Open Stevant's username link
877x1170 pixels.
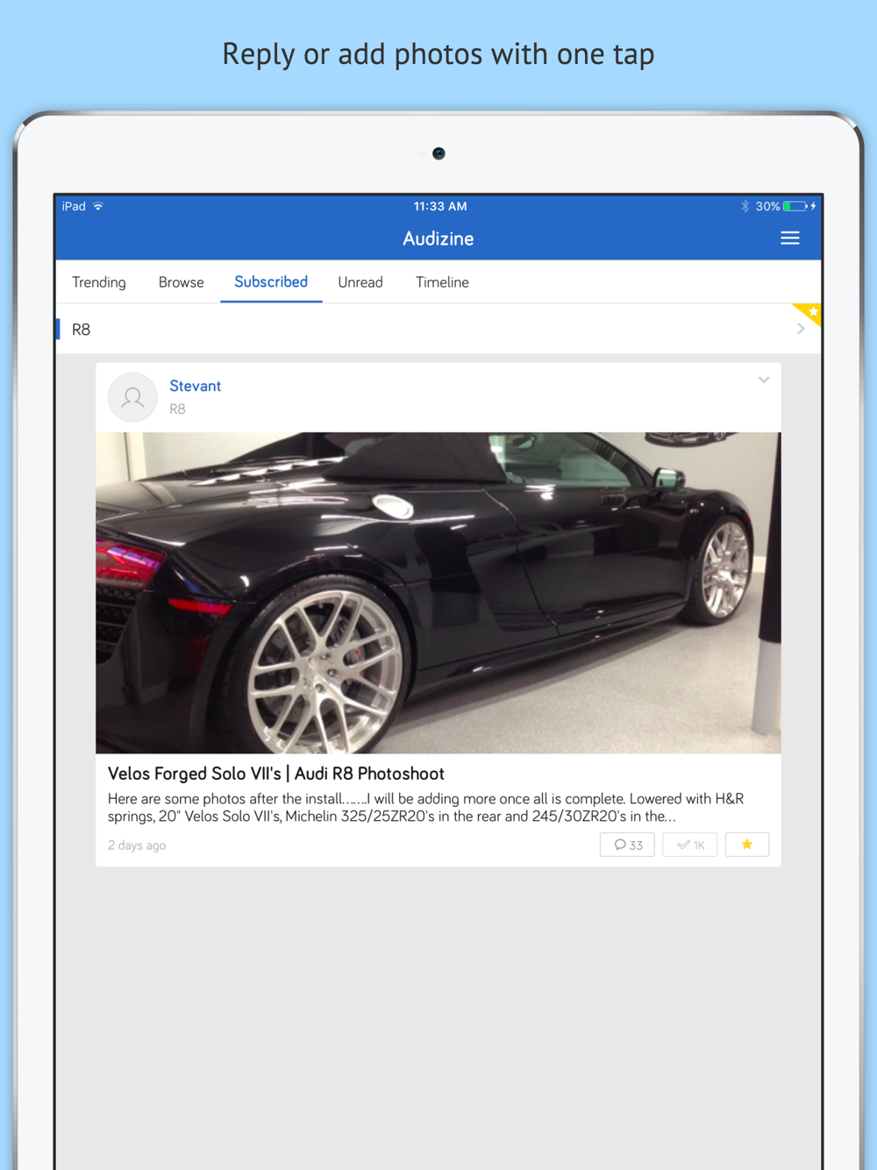pyautogui.click(x=195, y=386)
